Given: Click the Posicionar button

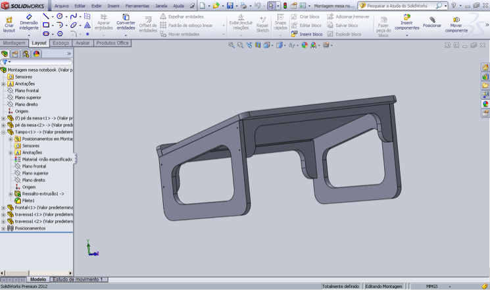Looking at the screenshot, I should (x=432, y=22).
